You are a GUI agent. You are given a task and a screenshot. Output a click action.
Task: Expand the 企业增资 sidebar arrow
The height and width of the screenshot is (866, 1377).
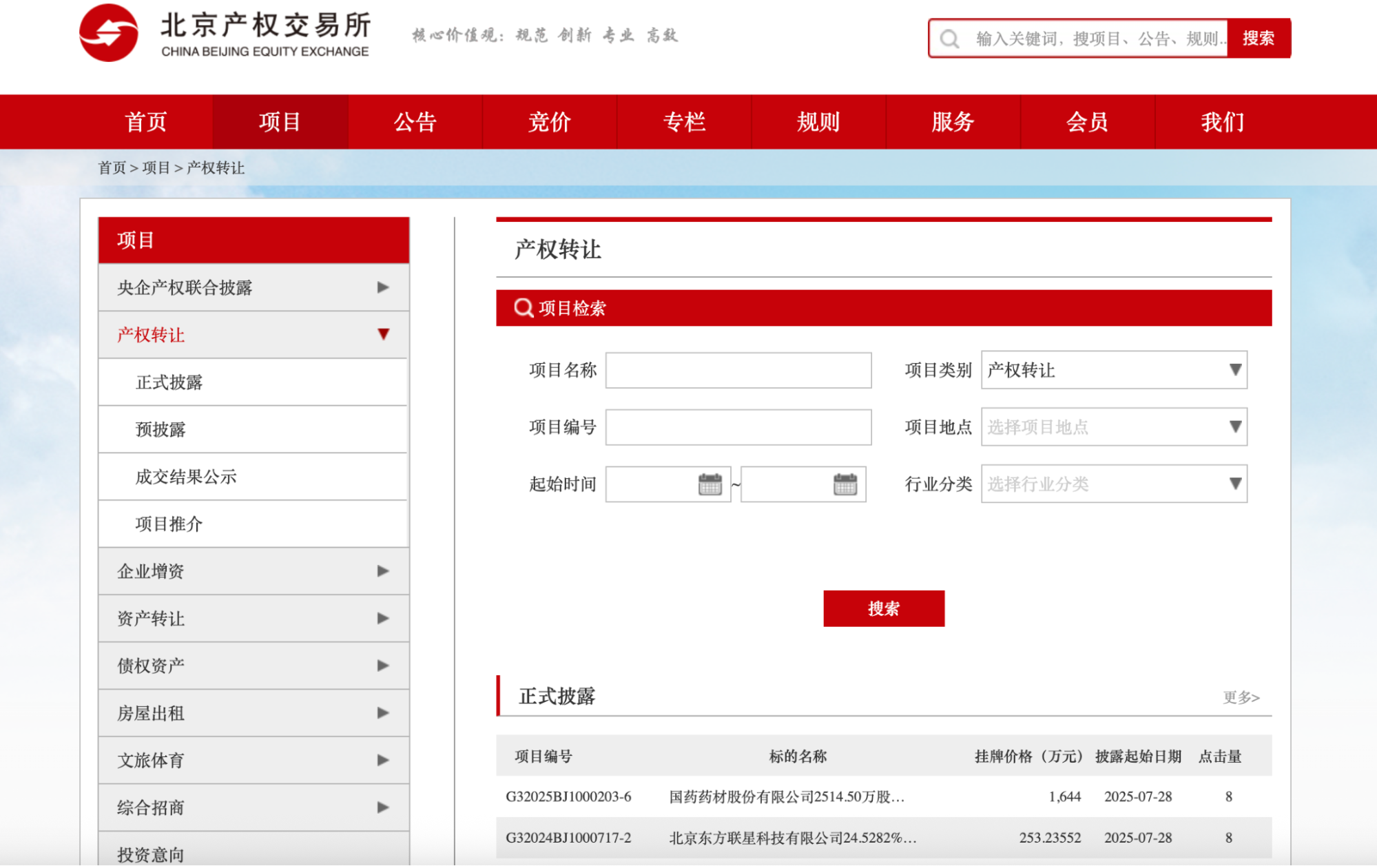383,571
